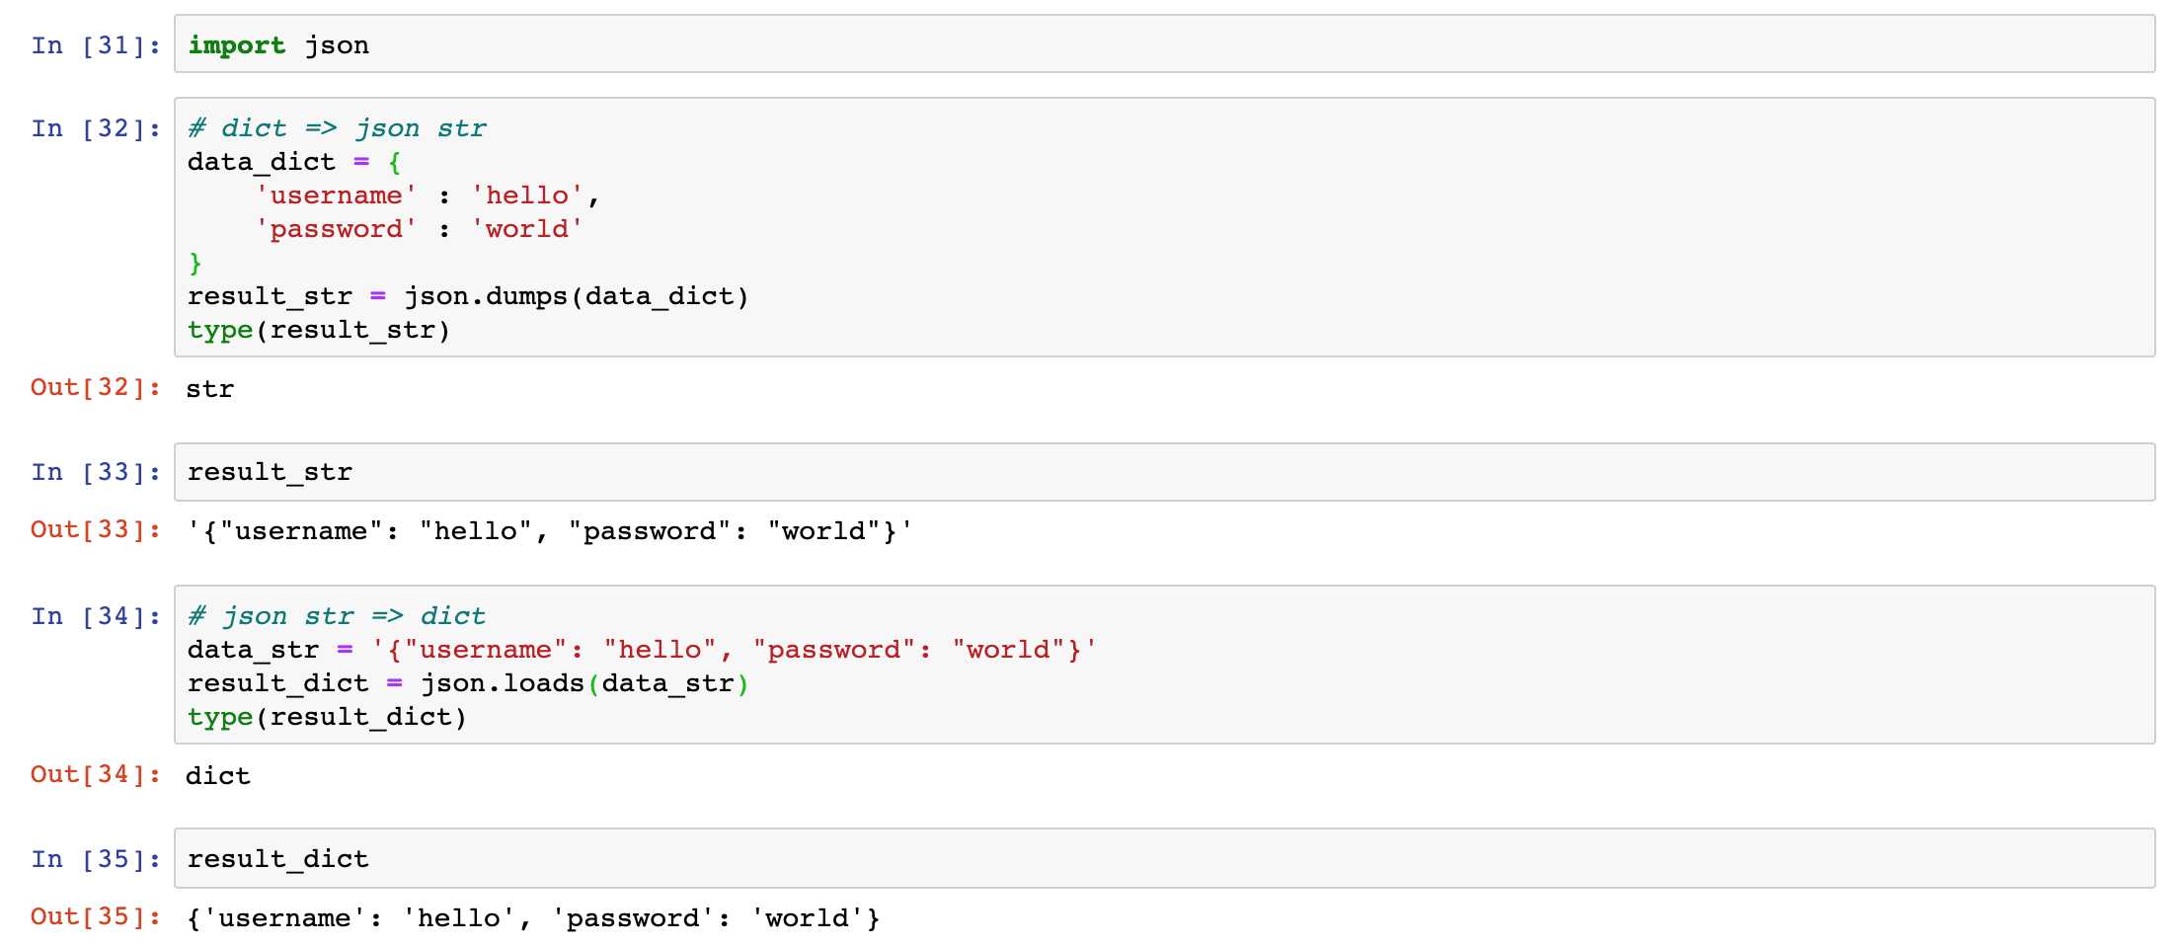Click the Out[35] dictionary output
This screenshot has height=946, width=2176.
533,918
